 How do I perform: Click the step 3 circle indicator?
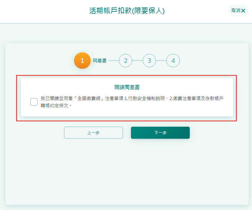pos(149,61)
